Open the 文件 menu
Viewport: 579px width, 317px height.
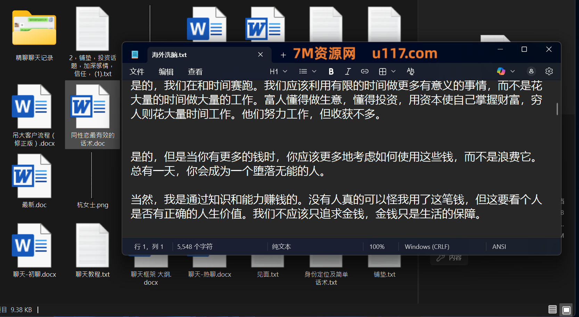tap(137, 72)
